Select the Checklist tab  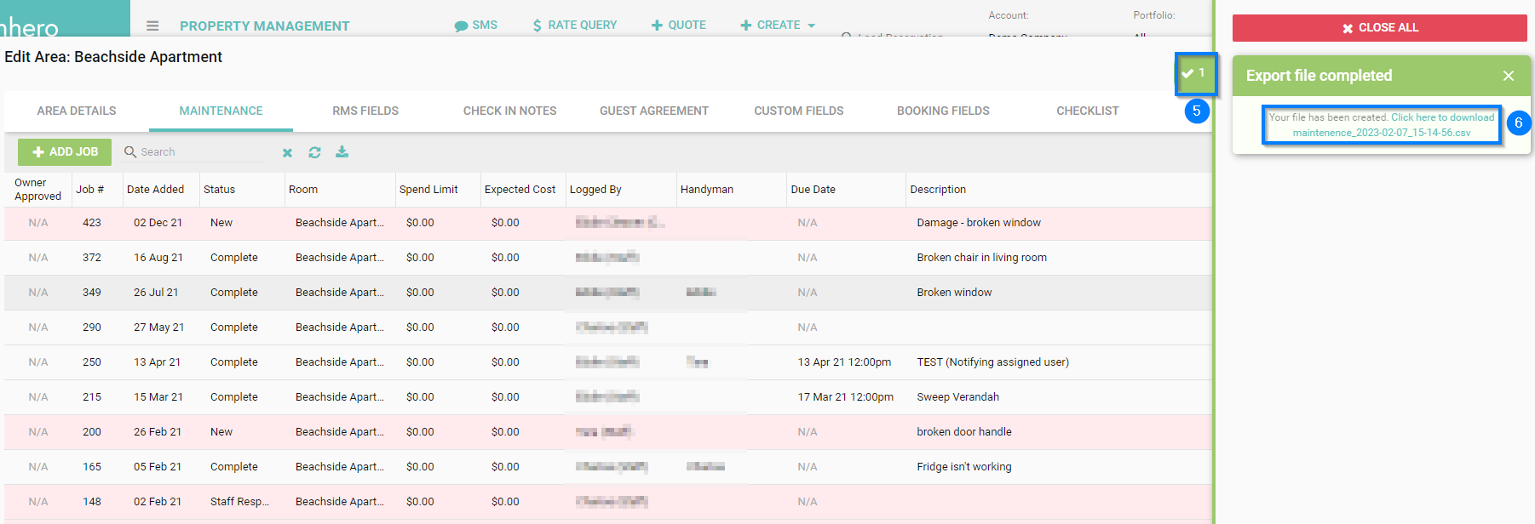pos(1087,111)
